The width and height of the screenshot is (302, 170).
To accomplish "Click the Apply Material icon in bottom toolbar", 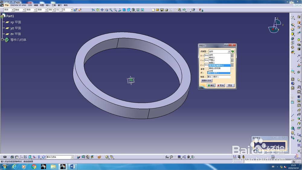I will coord(99,157).
